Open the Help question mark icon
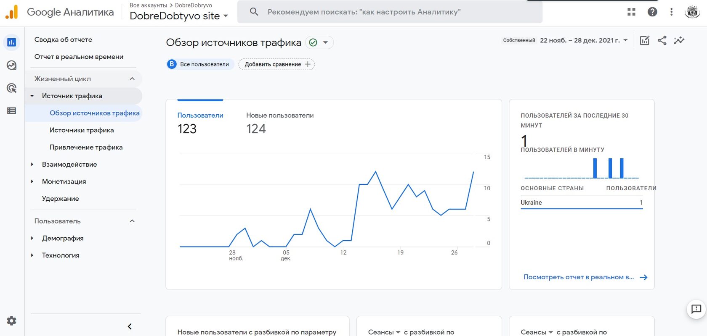The image size is (707, 336). coord(652,12)
